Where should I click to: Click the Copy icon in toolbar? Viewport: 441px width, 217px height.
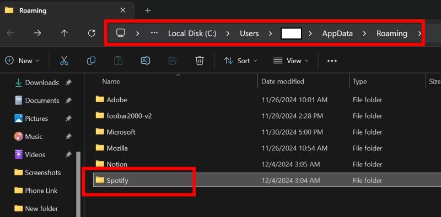(x=91, y=60)
